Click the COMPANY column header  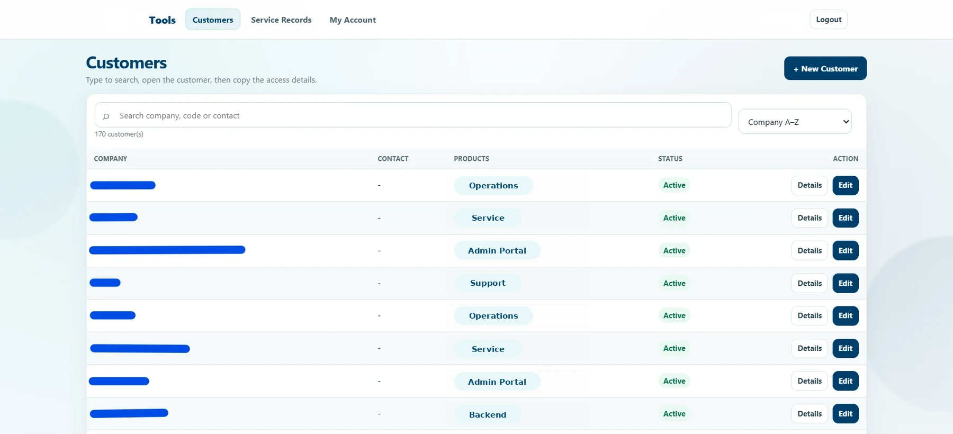click(111, 159)
